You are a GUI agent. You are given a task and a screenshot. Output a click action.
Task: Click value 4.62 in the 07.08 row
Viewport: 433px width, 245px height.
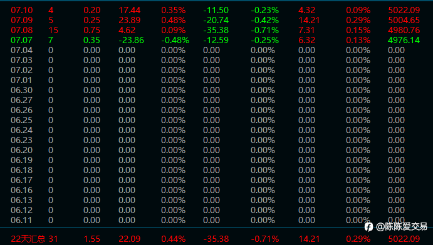point(127,30)
